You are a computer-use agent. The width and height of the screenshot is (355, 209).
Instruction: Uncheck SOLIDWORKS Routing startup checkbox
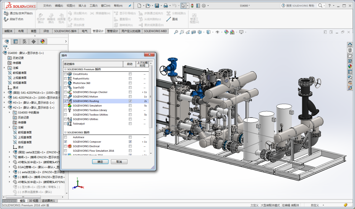tap(130, 101)
